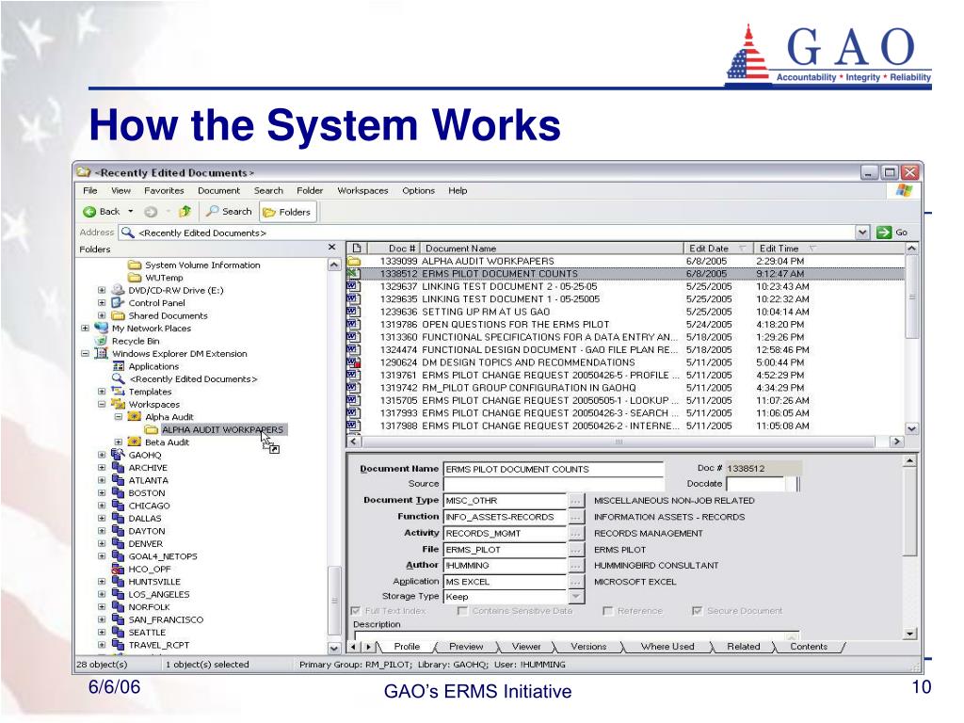Click the System Volume Information folder icon
The height and width of the screenshot is (723, 964).
coord(135,265)
